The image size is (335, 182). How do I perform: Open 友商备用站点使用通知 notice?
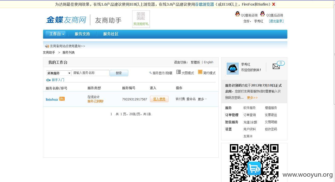tap(67, 46)
